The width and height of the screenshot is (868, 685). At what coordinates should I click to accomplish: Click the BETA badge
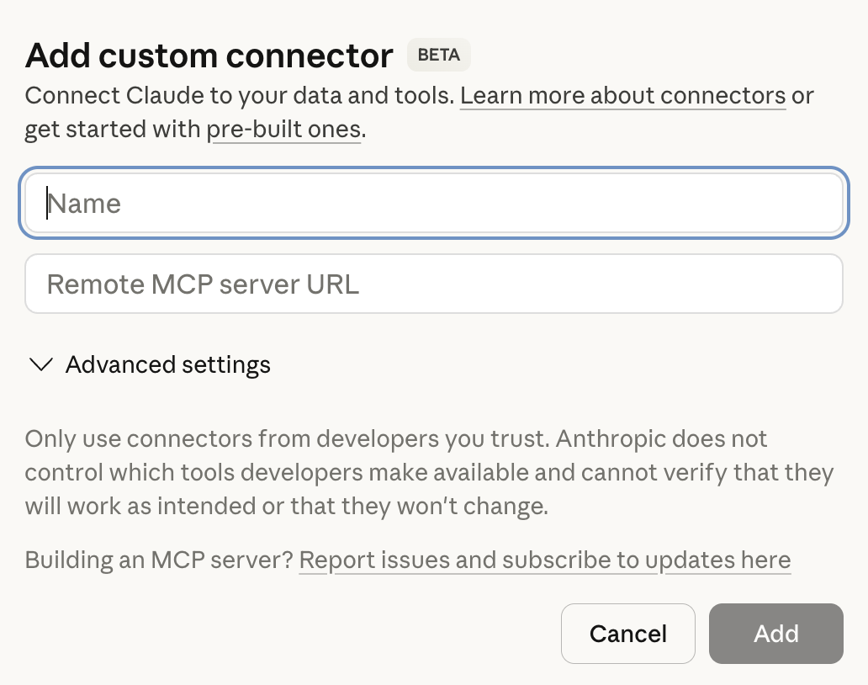click(438, 55)
